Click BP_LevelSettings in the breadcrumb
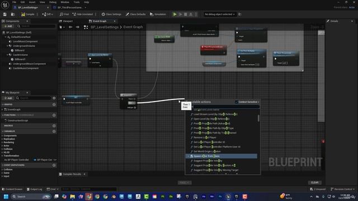This screenshot has height=201, width=358. coord(105,27)
